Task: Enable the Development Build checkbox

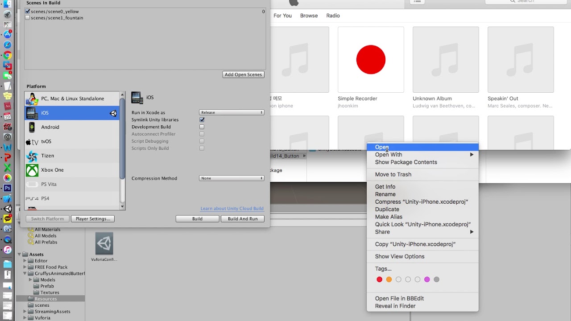Action: pos(202,127)
